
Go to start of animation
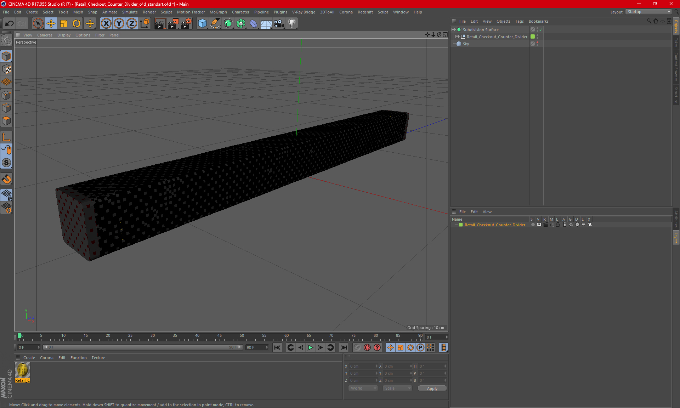(x=277, y=347)
